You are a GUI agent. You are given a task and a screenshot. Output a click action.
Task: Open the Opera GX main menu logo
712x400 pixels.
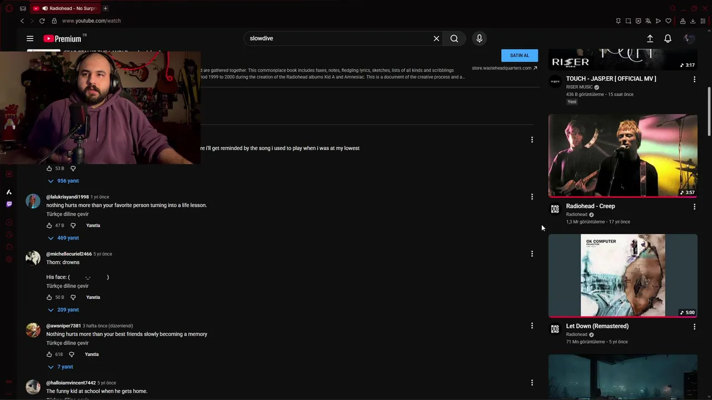click(x=9, y=8)
